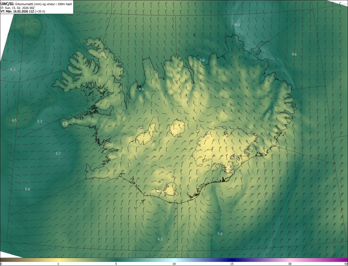The height and width of the screenshot is (266, 348).
Task: Click the 4.6 value label over the sea
Action: 294,54
